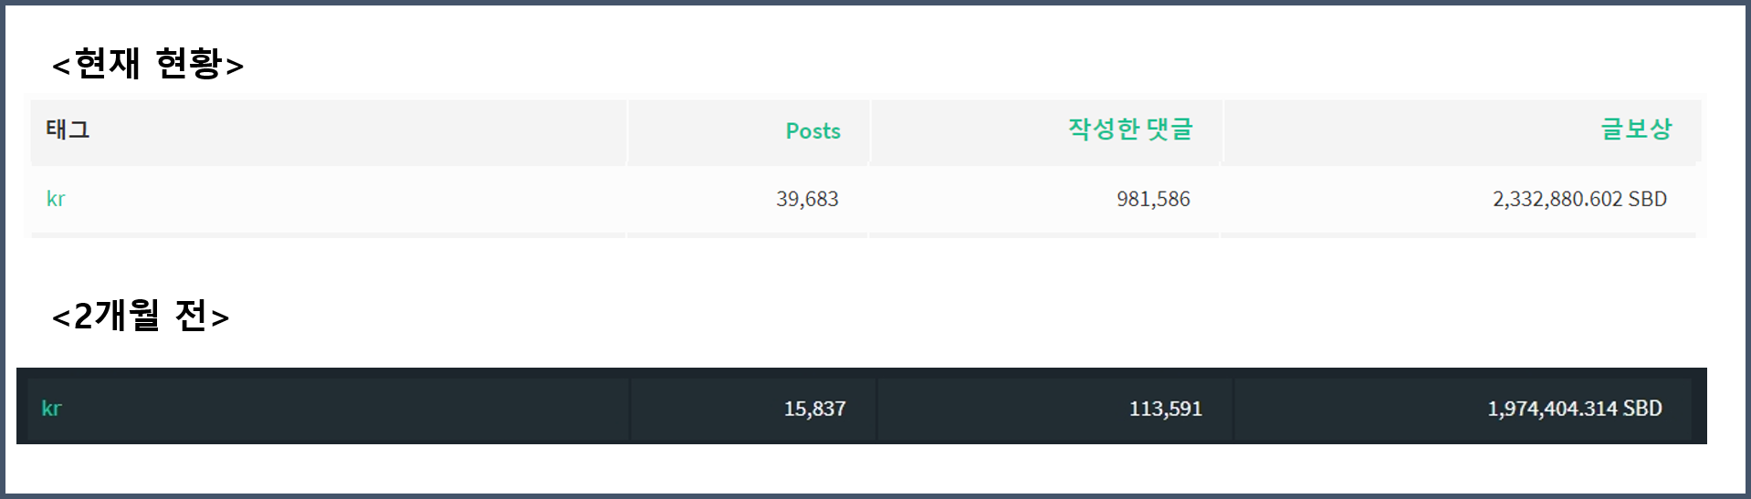
Task: Select the 2,332,880.602 SBD payout cell
Action: (x=1579, y=199)
